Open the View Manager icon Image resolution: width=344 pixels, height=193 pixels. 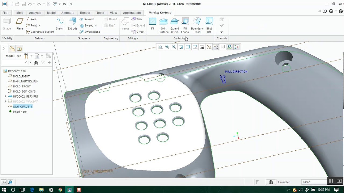[202, 47]
